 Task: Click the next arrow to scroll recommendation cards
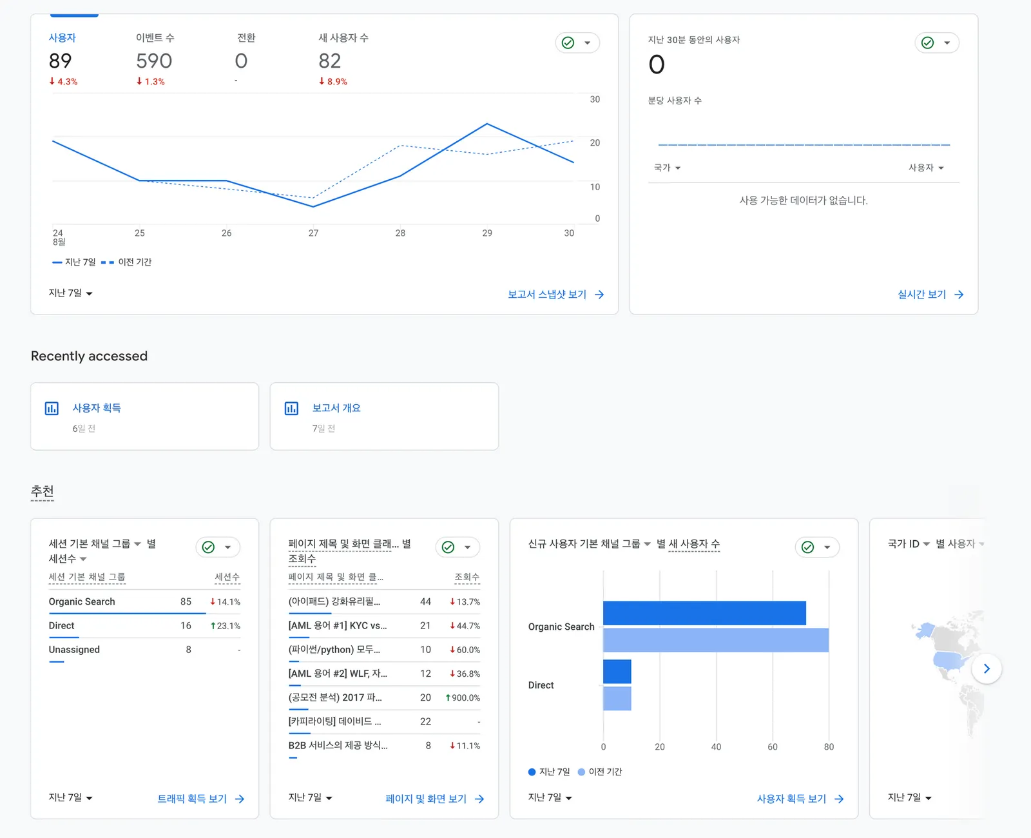(987, 668)
